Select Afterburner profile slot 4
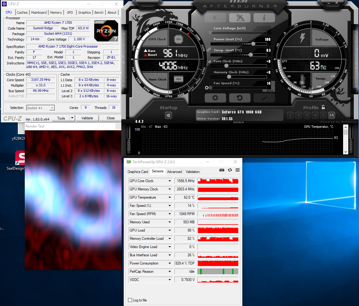The image size is (359, 306). click(315, 115)
